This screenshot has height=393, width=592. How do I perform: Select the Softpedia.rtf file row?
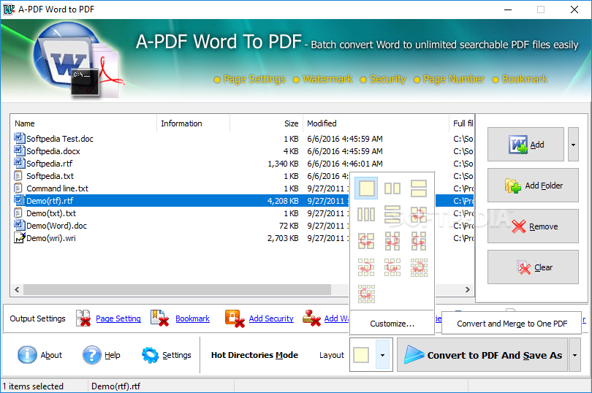click(x=242, y=164)
